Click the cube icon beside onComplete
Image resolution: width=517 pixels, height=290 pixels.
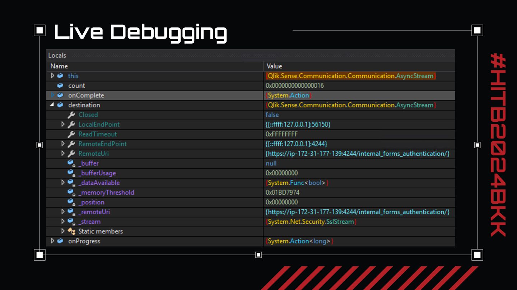tap(60, 95)
